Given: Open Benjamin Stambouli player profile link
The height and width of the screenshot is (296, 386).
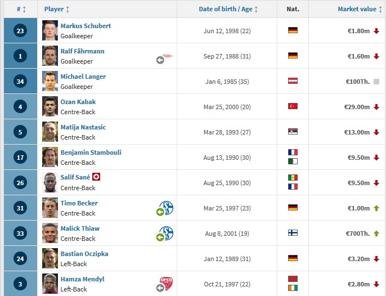Looking at the screenshot, I should [x=90, y=153].
